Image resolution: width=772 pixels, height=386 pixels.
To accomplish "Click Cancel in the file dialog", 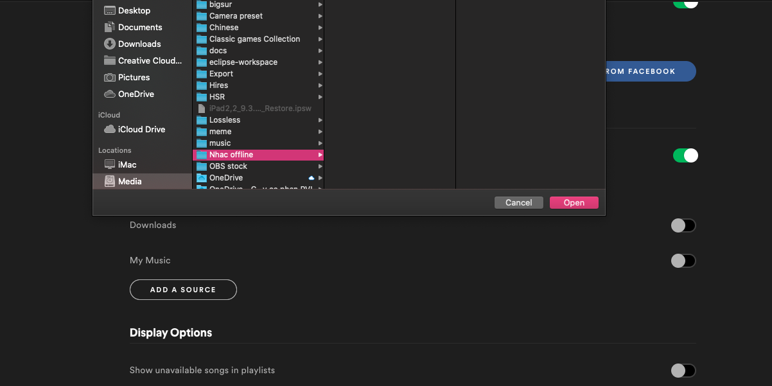I will pos(519,203).
